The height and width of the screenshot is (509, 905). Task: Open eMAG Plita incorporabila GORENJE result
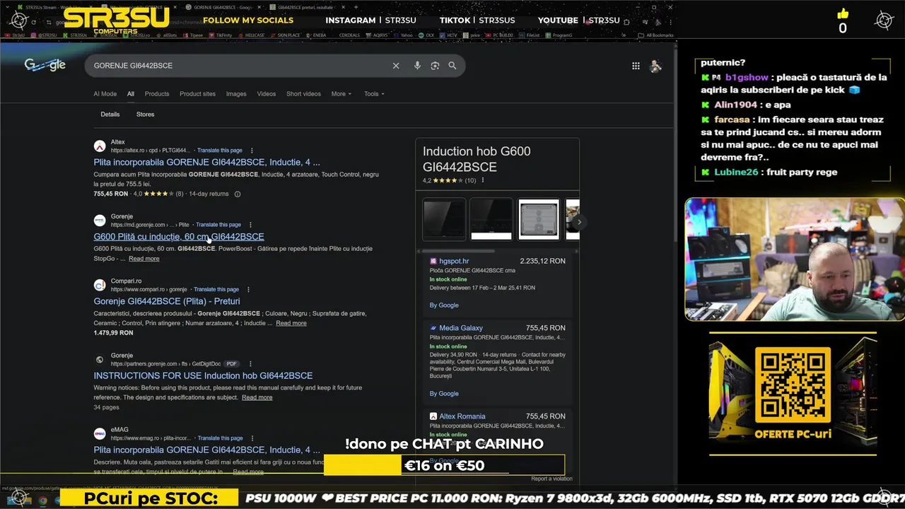click(x=206, y=450)
